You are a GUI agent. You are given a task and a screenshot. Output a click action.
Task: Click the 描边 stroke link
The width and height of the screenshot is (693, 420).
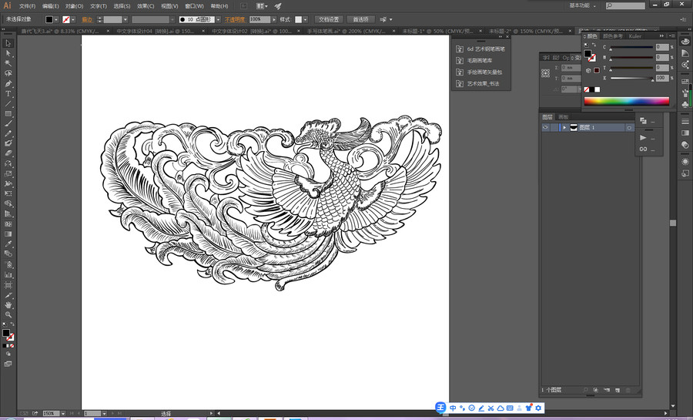tap(87, 19)
